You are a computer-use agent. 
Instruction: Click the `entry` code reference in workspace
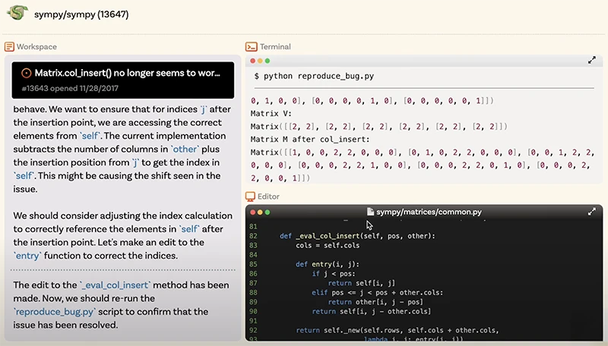point(27,256)
